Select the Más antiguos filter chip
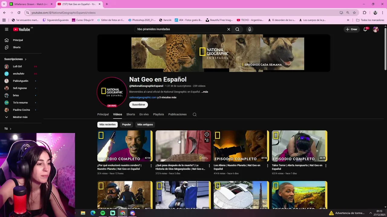The width and height of the screenshot is (387, 217). 145,124
